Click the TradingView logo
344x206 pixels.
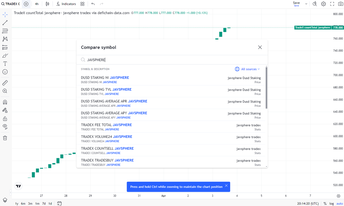coord(19,186)
